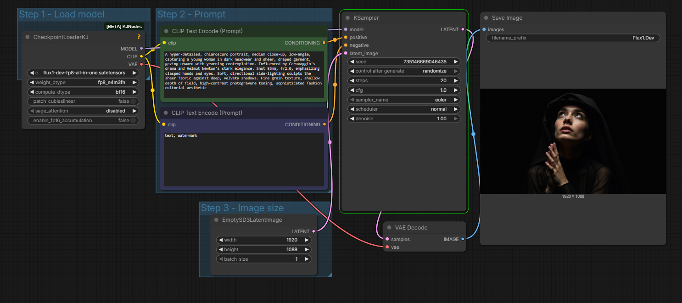Open the scheduler dropdown set to normal
The height and width of the screenshot is (303, 682).
coord(404,109)
